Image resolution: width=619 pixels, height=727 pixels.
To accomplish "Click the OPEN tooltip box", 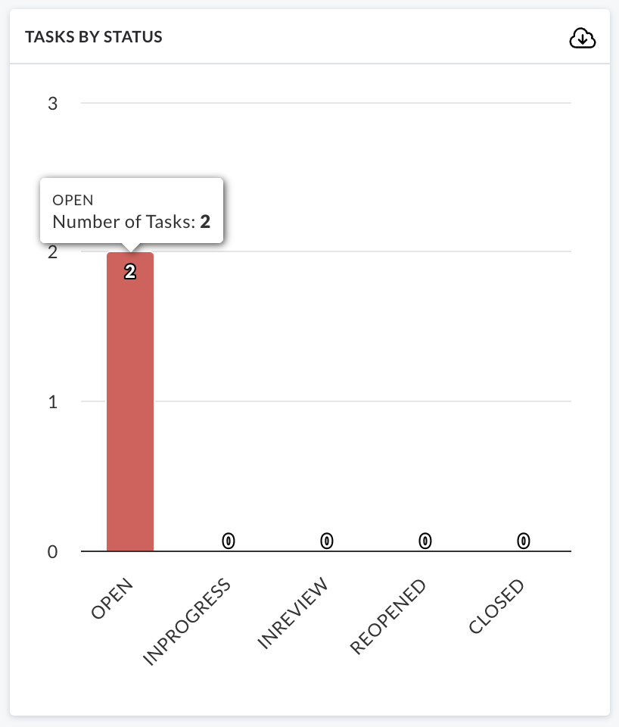I will pos(132,211).
